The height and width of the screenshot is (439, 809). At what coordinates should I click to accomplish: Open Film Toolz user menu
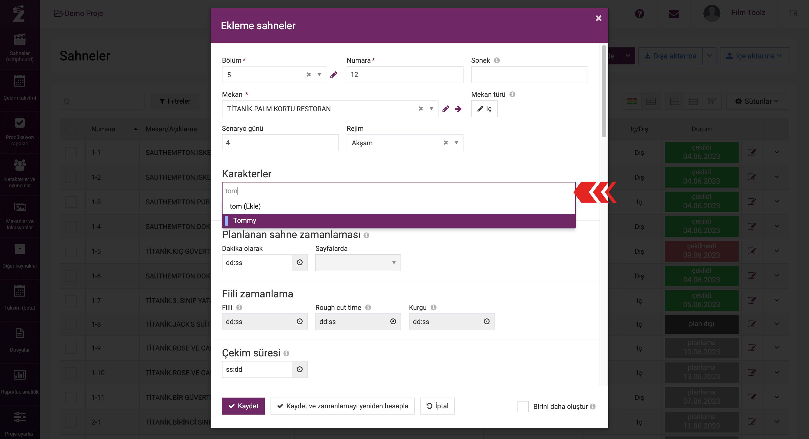pos(748,13)
